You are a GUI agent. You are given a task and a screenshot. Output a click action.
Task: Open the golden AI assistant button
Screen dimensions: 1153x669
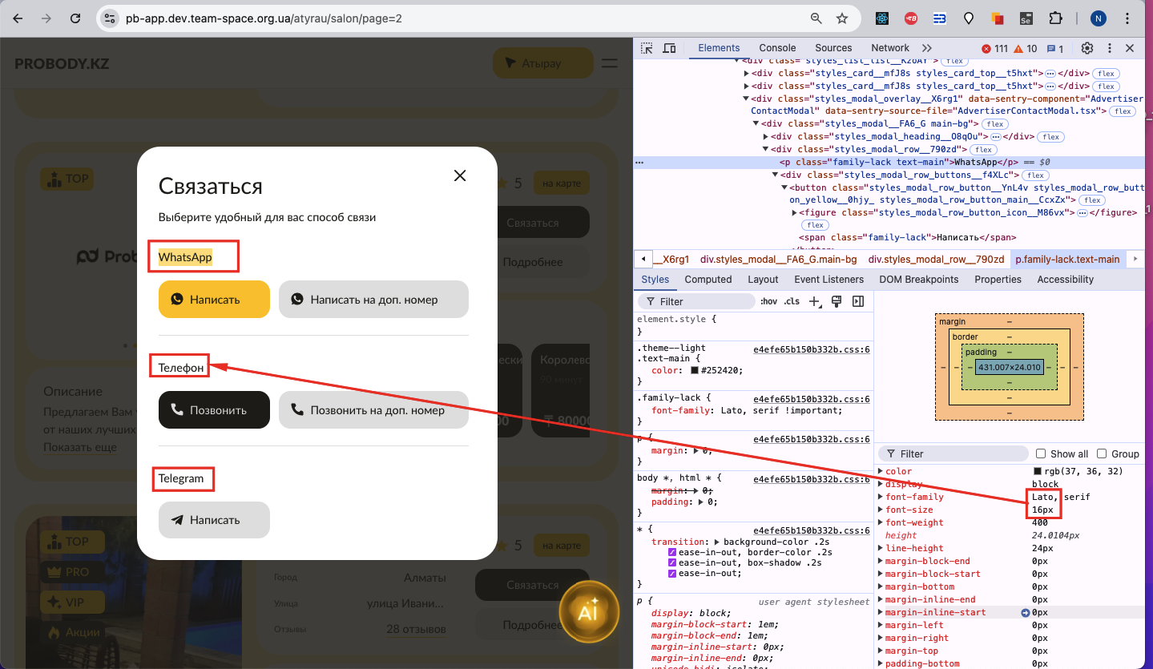589,613
